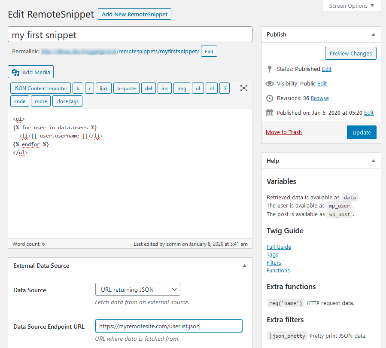Click Preview Changes button
The width and height of the screenshot is (386, 348).
coord(350,54)
